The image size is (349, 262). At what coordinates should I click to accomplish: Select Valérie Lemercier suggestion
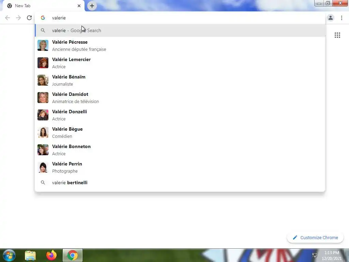point(180,63)
